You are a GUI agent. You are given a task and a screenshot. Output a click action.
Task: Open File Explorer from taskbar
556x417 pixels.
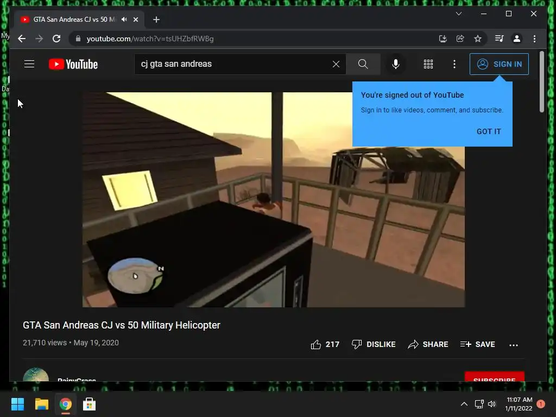coord(41,404)
